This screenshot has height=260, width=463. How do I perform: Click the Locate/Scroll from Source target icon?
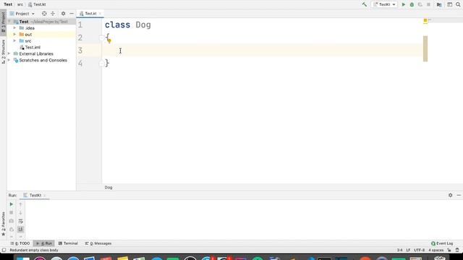(44, 14)
